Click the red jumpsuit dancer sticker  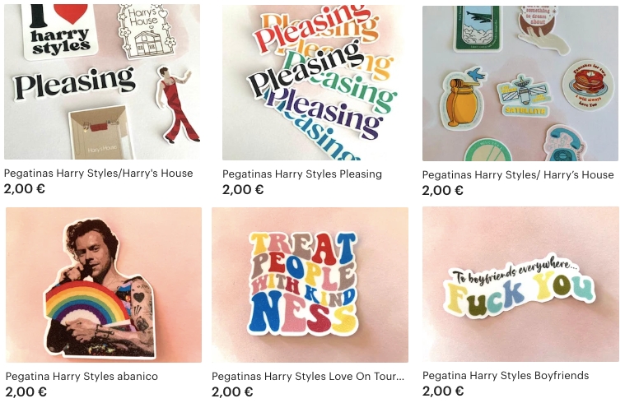(176, 104)
